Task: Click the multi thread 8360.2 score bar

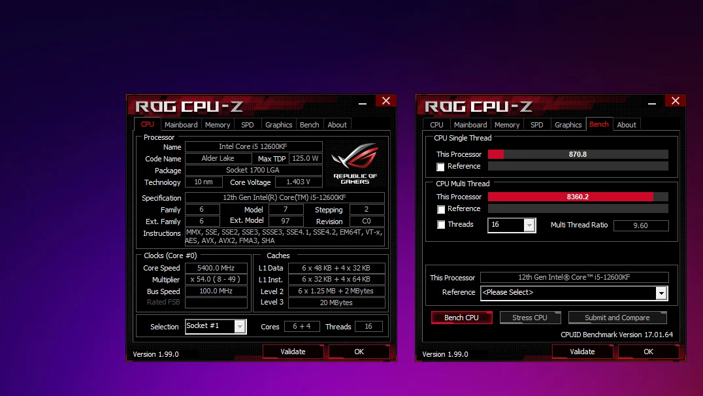Action: point(578,197)
